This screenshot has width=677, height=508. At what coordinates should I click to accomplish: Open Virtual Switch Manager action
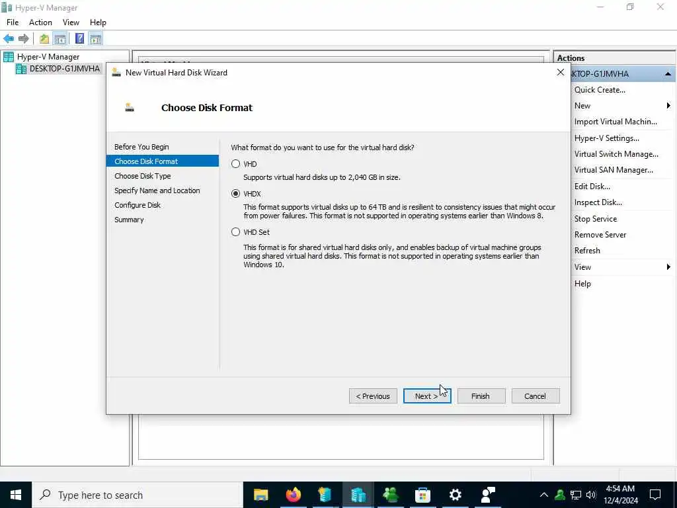[x=616, y=154]
